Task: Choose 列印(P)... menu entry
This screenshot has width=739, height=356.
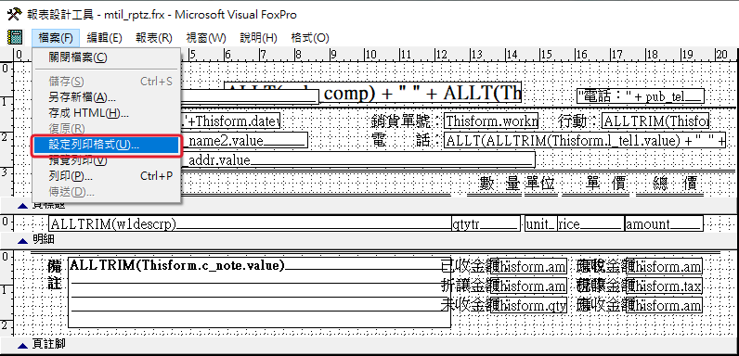Action: (107, 176)
